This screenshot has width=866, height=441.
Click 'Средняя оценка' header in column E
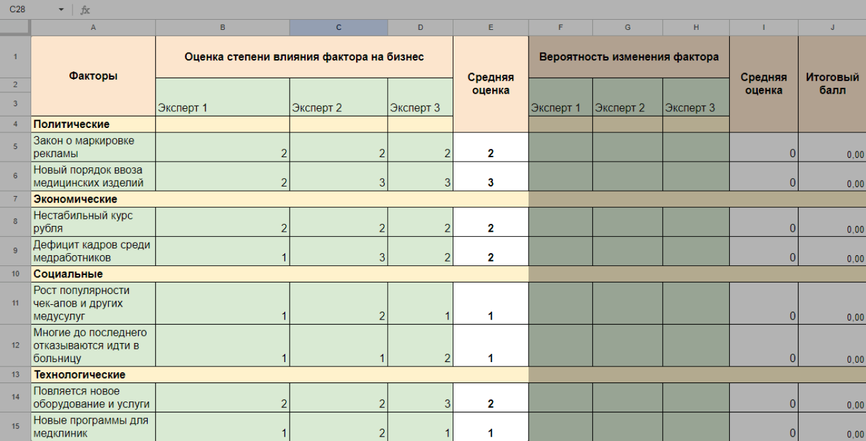point(490,84)
